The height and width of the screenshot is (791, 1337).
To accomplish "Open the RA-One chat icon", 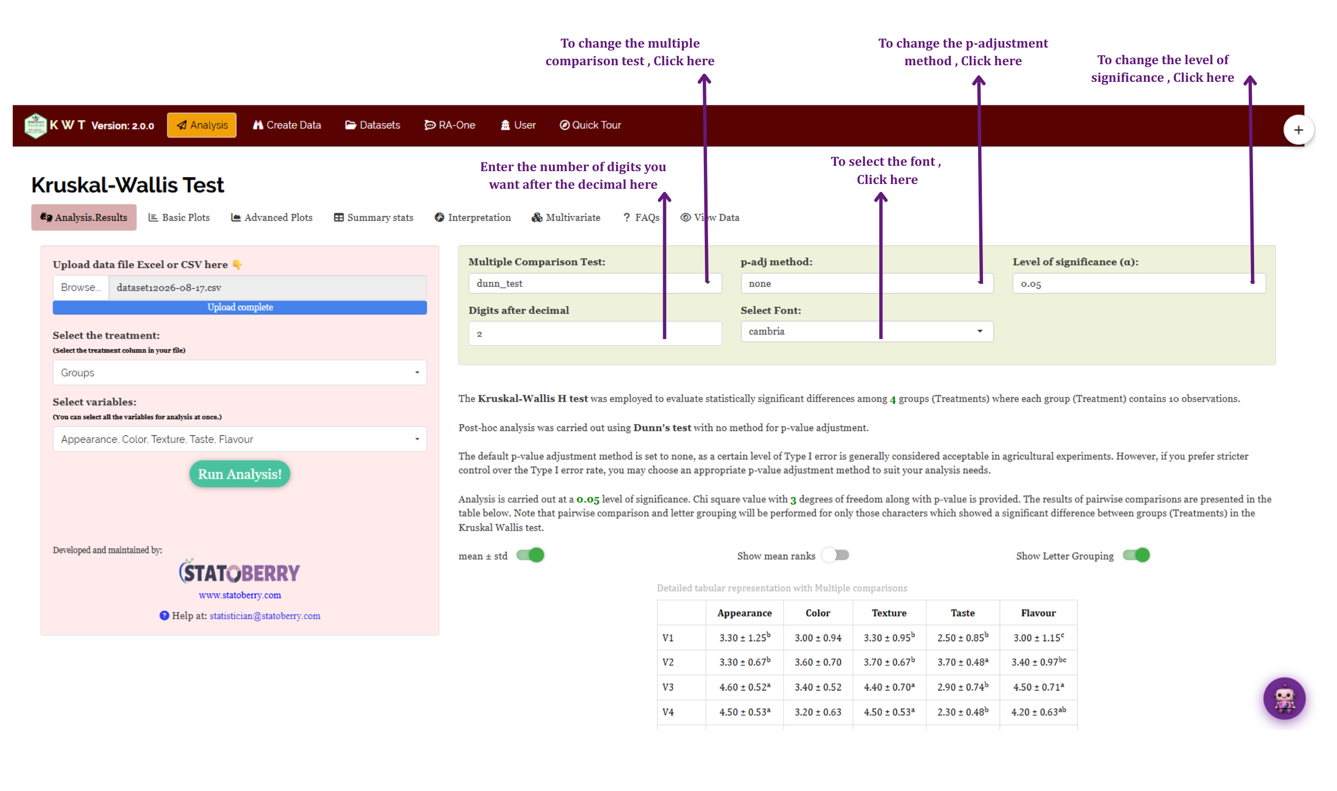I will (x=429, y=125).
